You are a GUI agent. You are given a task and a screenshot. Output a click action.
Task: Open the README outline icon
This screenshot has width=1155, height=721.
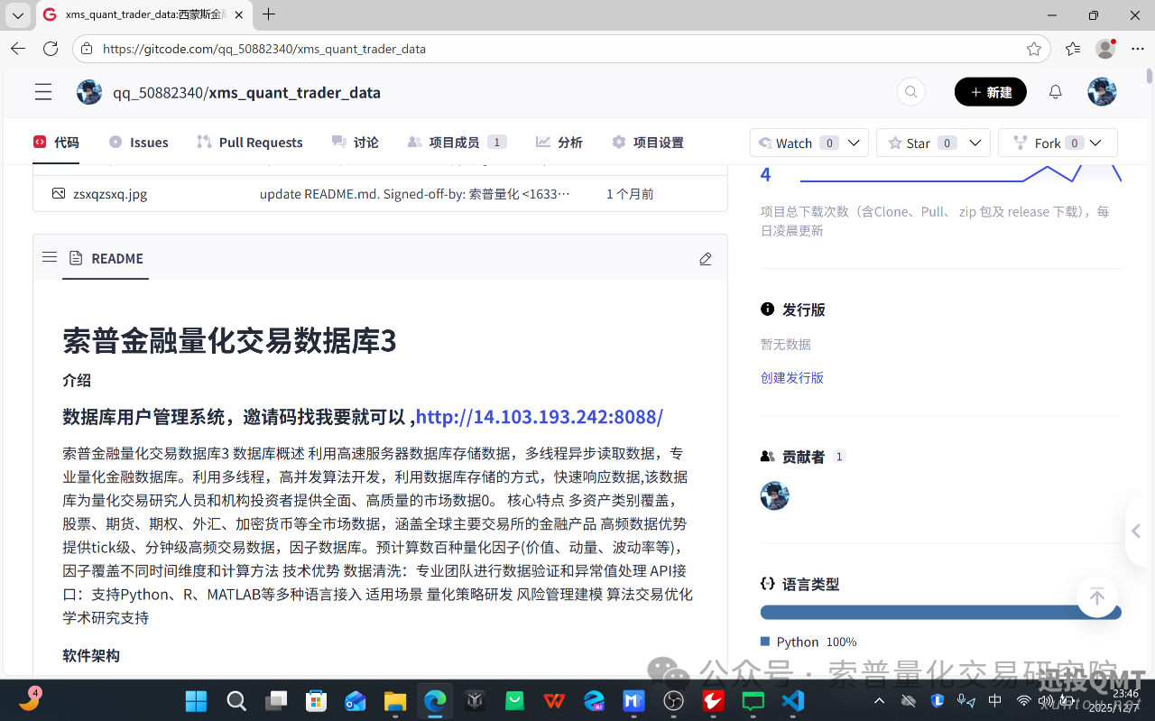coord(50,257)
